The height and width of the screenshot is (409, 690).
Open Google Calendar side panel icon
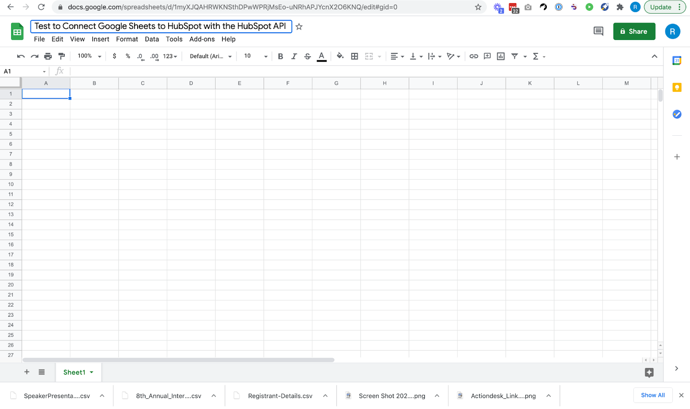tap(677, 61)
